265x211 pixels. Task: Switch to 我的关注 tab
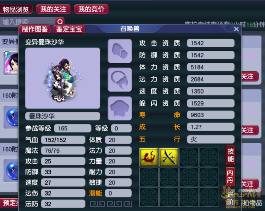tap(53, 9)
